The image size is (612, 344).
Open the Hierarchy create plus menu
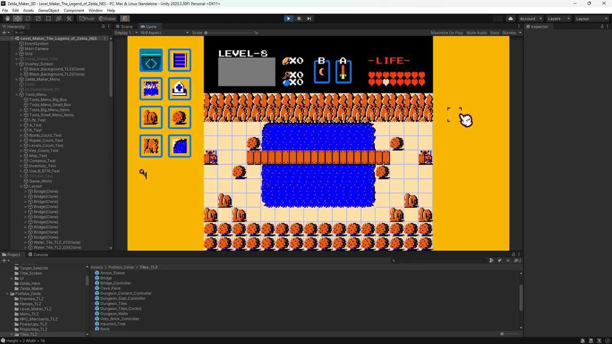coord(5,32)
